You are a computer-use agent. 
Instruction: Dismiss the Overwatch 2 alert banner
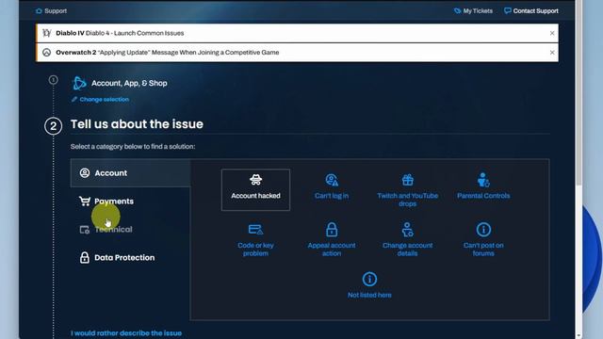(552, 53)
